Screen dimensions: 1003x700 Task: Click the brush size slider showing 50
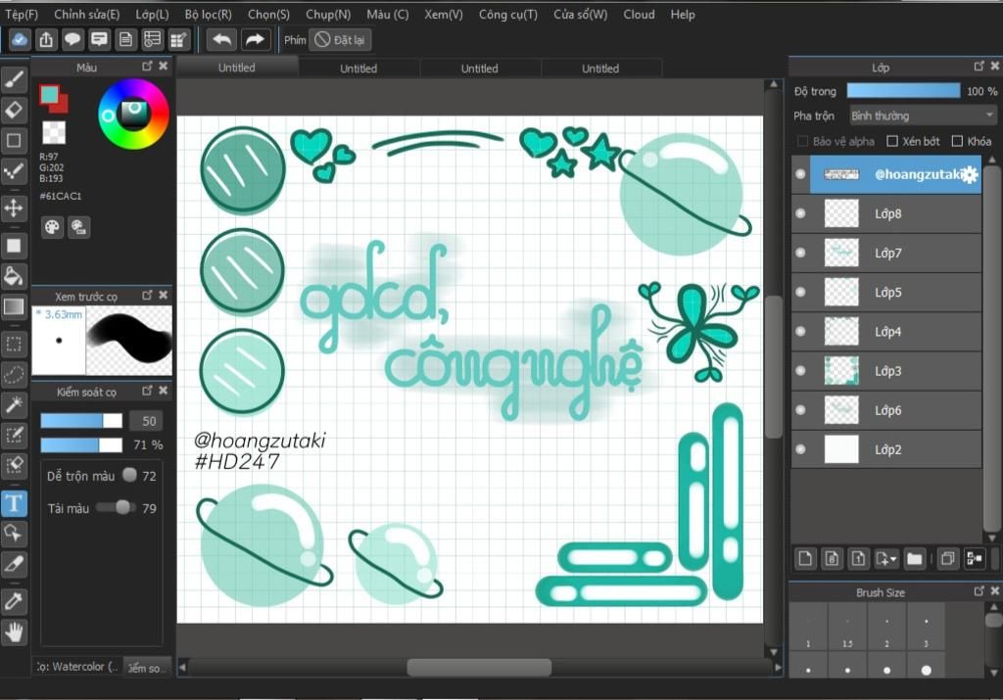click(x=81, y=421)
